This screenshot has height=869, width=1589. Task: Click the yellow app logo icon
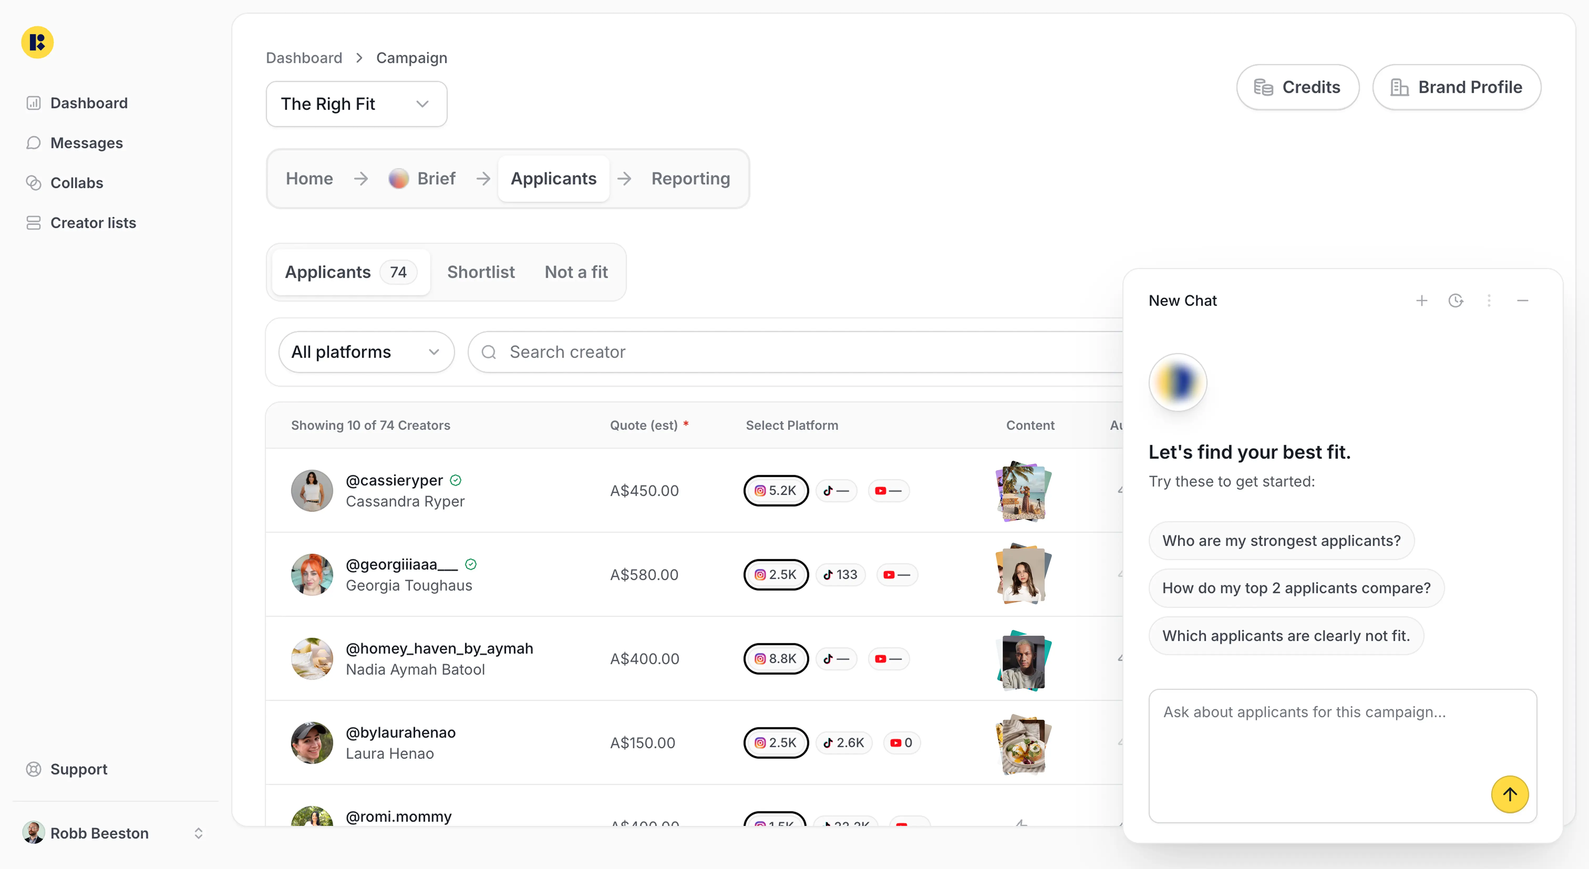click(x=38, y=43)
